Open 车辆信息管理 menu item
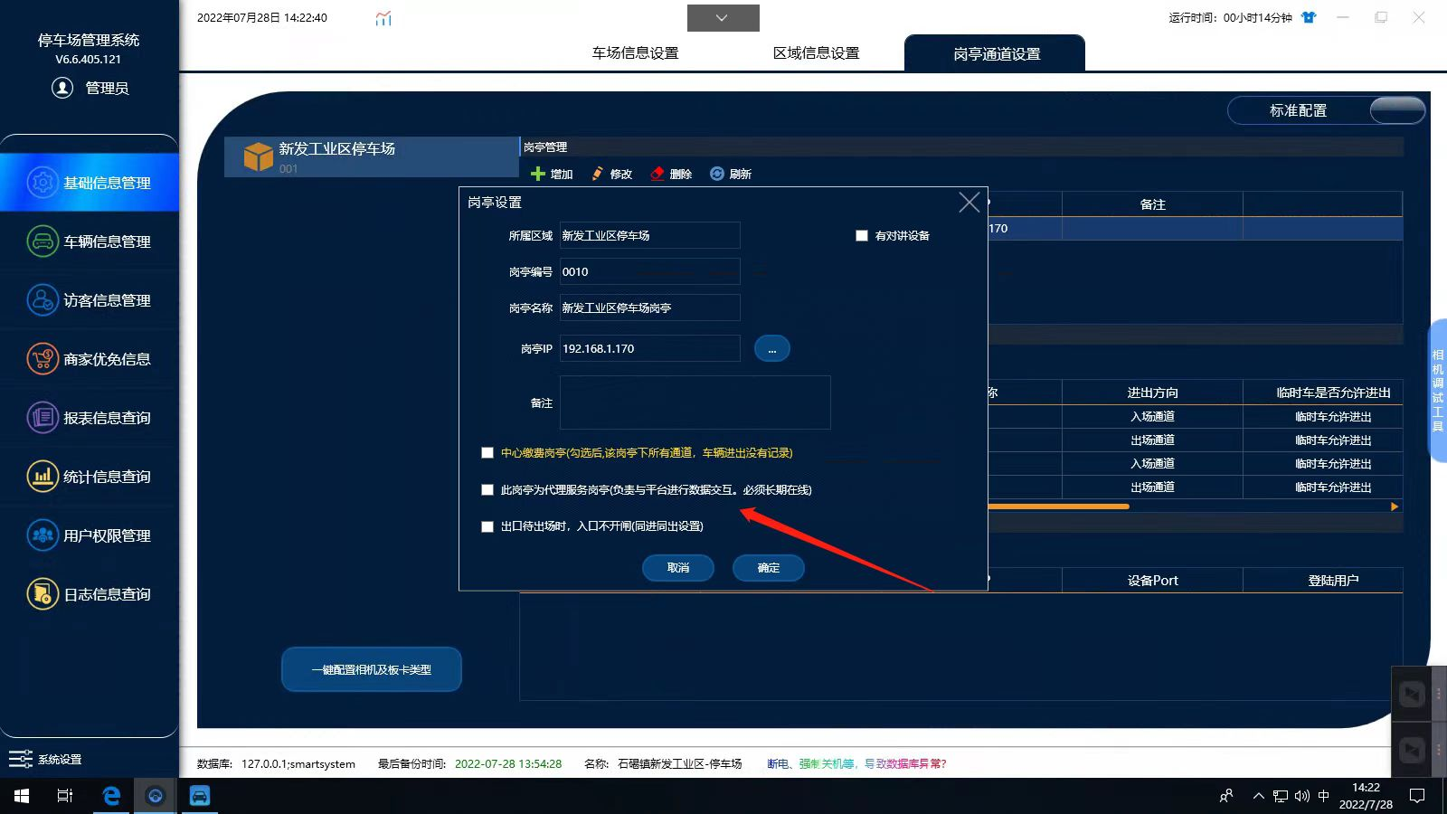 [x=90, y=241]
